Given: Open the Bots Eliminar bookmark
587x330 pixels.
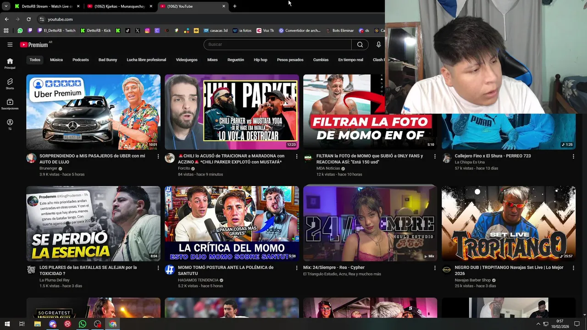Looking at the screenshot, I should tap(340, 30).
